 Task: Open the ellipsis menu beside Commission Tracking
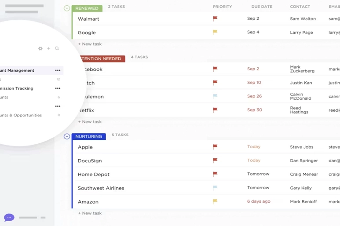coord(58,88)
